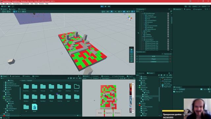Toggle visibility icon for TileMap row
Image resolution: width=211 pixels, height=119 pixels.
click(x=168, y=34)
